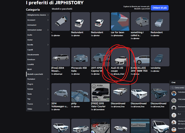Expand the Pantaloni category chevron
185x133 pixels.
48,79
